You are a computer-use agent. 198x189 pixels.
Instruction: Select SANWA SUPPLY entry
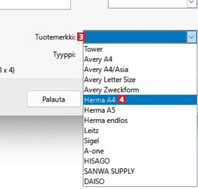[x=140, y=171]
